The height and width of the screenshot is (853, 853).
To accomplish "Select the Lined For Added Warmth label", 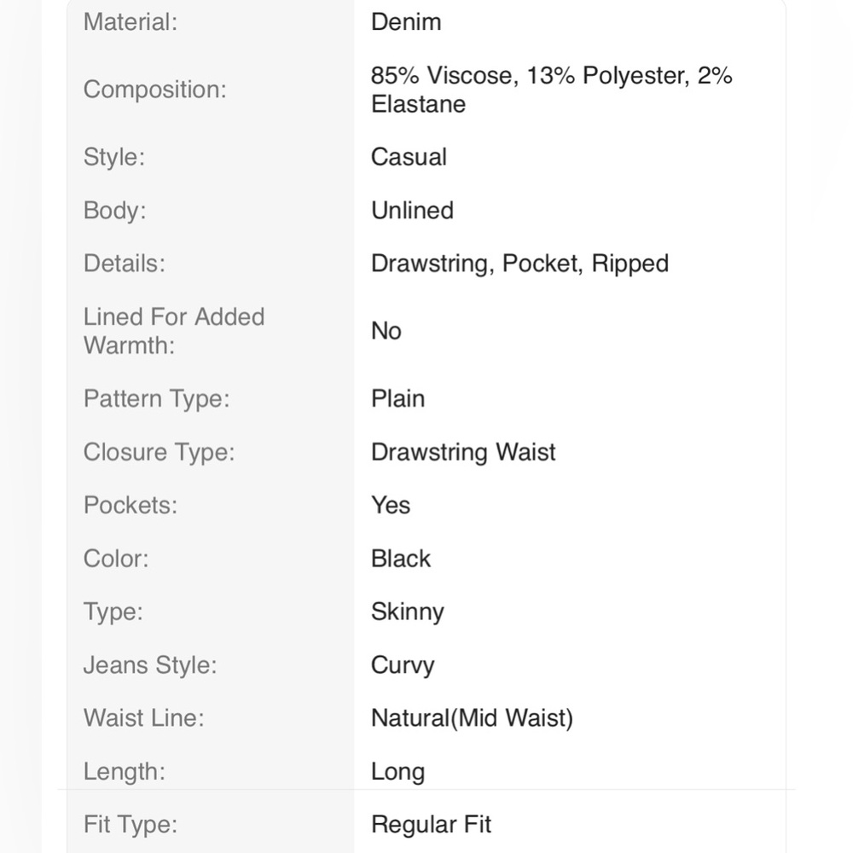I will pos(173,331).
